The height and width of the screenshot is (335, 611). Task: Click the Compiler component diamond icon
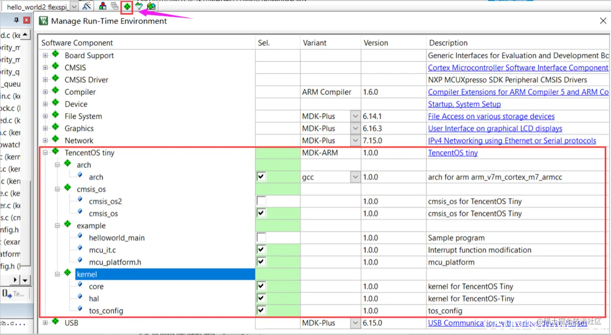[56, 90]
